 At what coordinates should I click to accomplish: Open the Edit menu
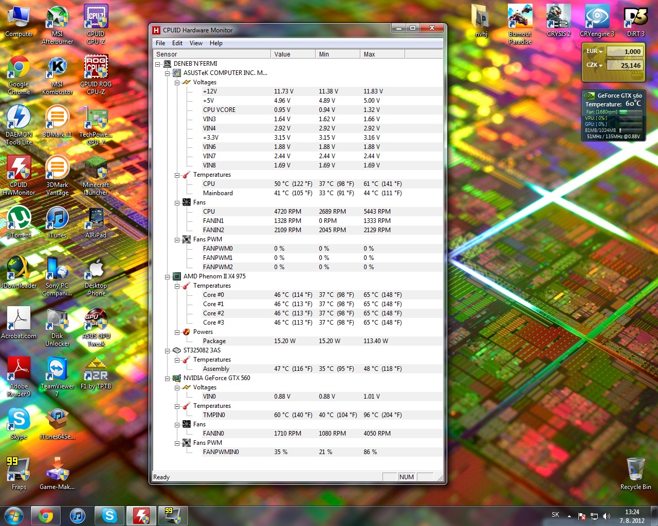177,43
